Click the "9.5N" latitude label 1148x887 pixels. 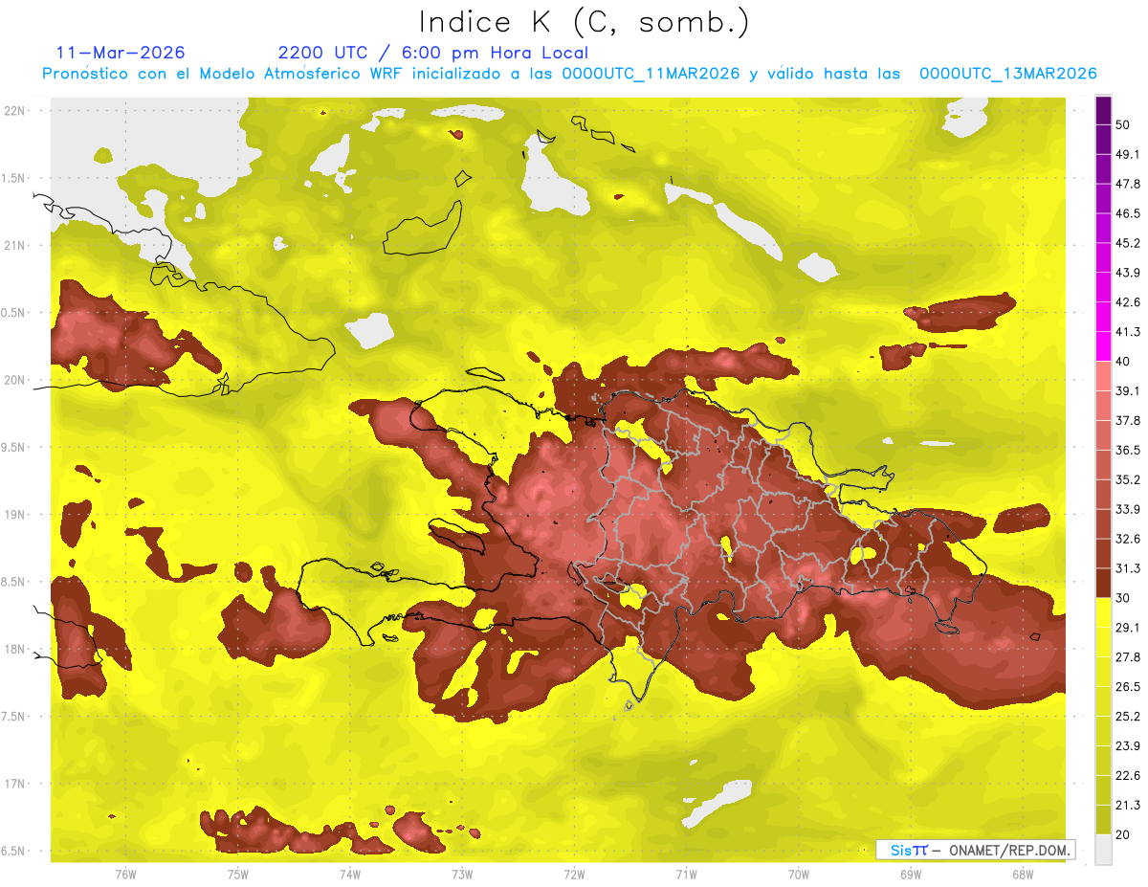coord(14,447)
